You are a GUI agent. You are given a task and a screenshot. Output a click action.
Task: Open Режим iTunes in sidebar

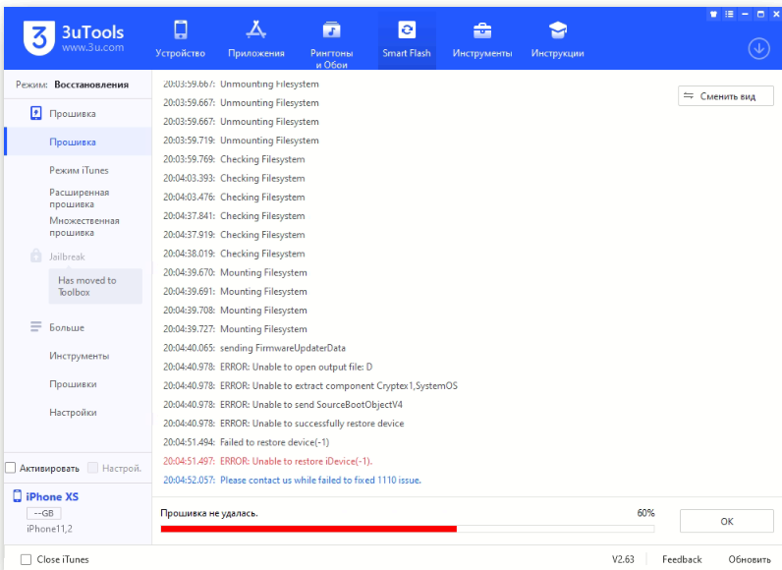pyautogui.click(x=79, y=170)
